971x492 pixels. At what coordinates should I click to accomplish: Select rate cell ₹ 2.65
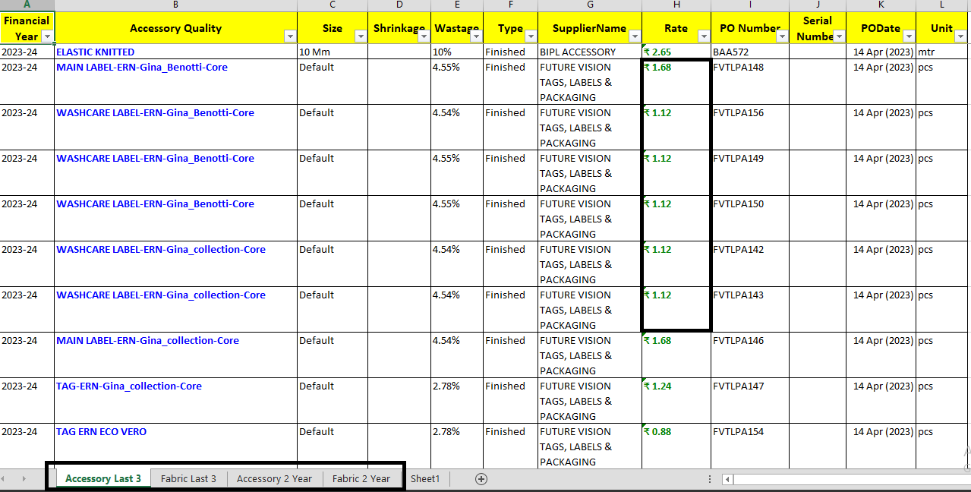pyautogui.click(x=676, y=52)
